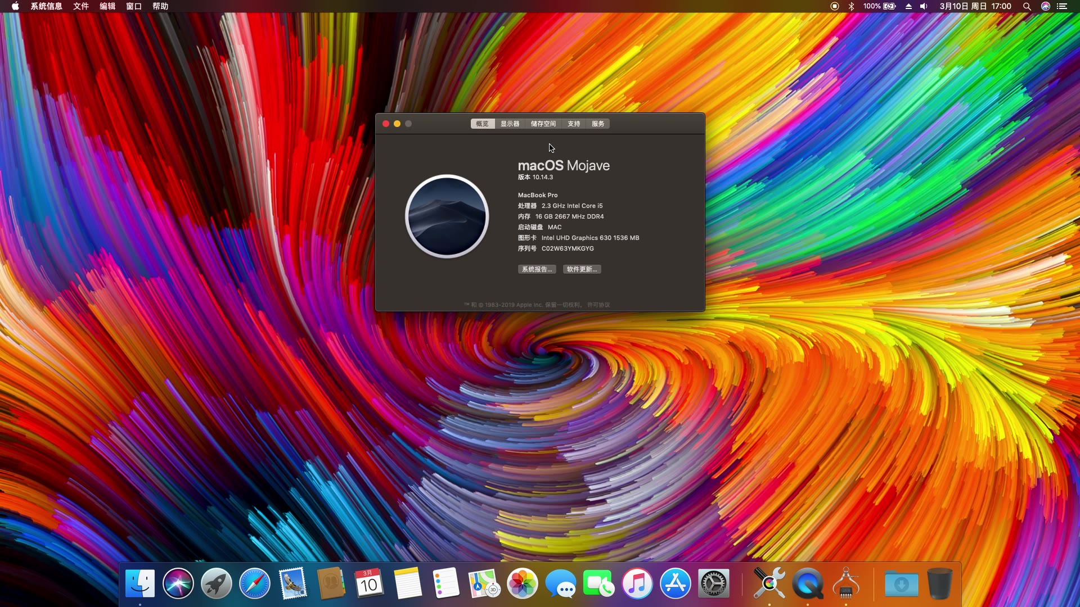This screenshot has height=607, width=1080.
Task: Select the 支持 tab
Action: (x=574, y=124)
